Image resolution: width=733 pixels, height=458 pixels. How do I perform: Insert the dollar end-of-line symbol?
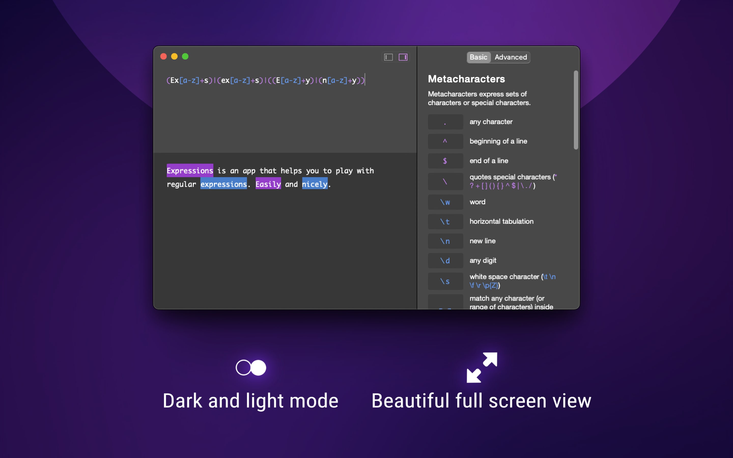pyautogui.click(x=445, y=161)
